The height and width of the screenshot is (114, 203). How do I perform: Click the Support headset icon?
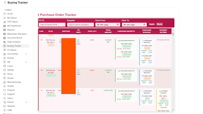click(4, 94)
